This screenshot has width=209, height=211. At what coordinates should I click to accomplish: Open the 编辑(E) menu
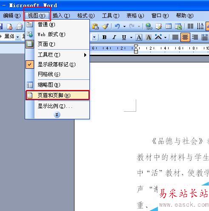coord(11,16)
